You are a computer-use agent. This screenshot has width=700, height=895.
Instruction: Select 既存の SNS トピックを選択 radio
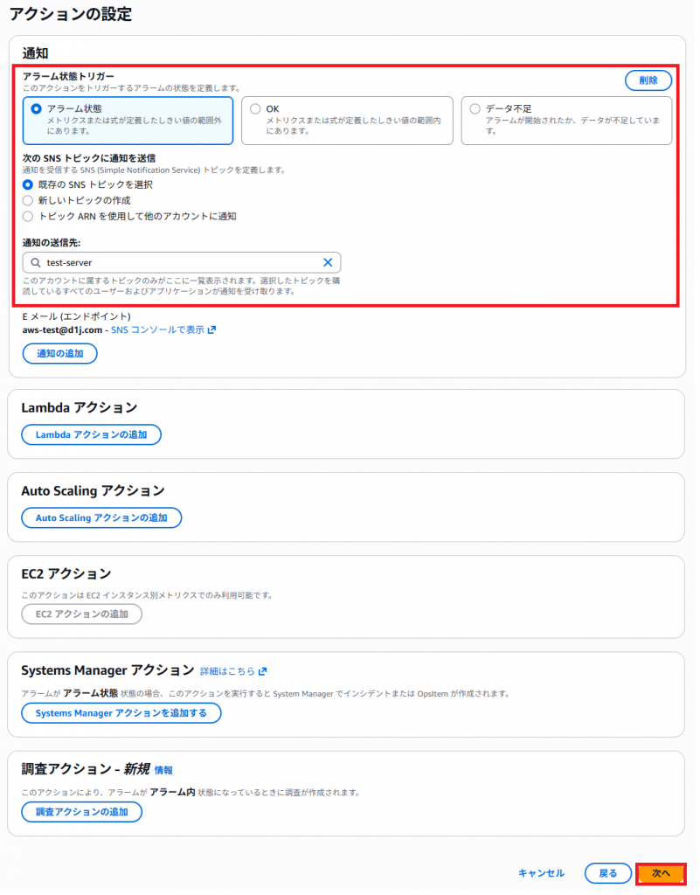click(x=29, y=184)
